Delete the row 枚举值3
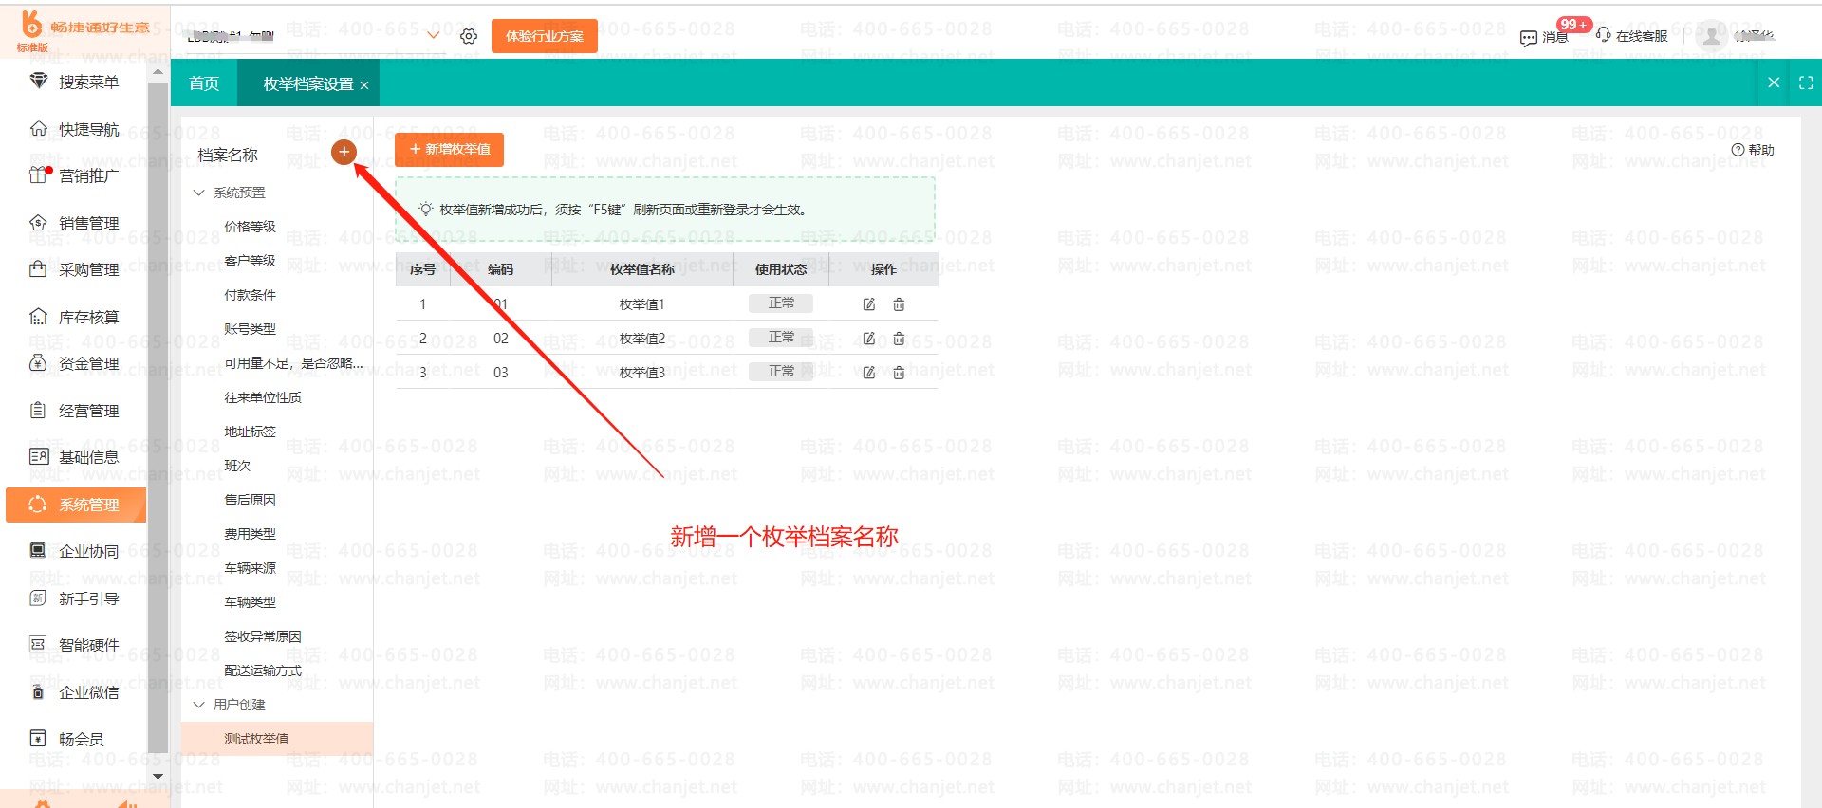 click(x=899, y=373)
